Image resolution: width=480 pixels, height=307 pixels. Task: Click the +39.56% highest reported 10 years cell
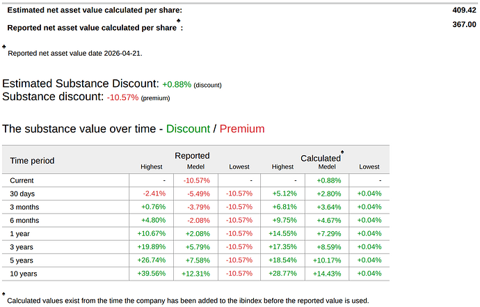151,274
